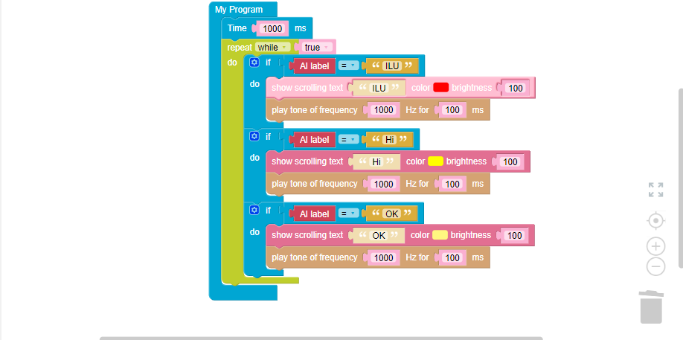Viewport: 683px width, 340px height.
Task: Edit tone duration under ILU block
Action: 452,110
